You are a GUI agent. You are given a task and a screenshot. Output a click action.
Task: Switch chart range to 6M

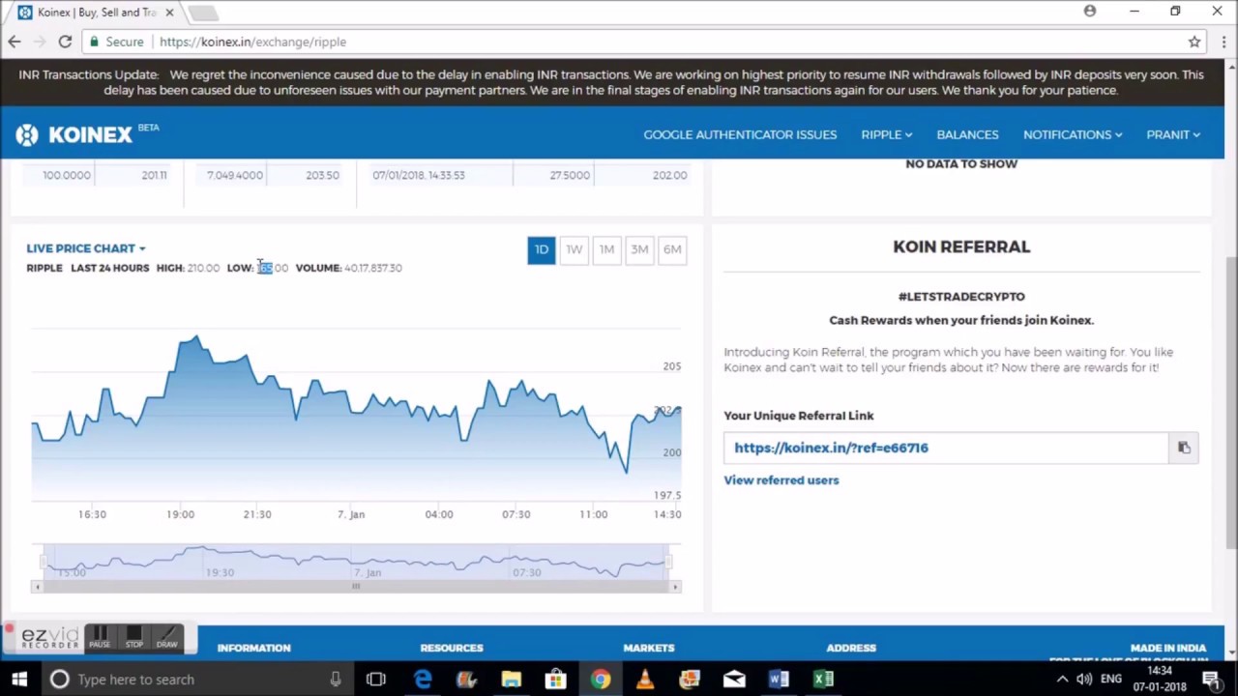coord(672,249)
